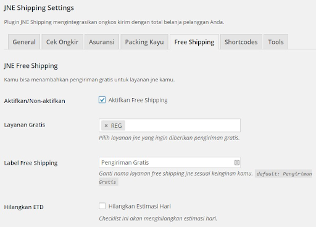316x227 pixels.
Task: Click the Layanan Gratis field label
Action: [x=25, y=125]
